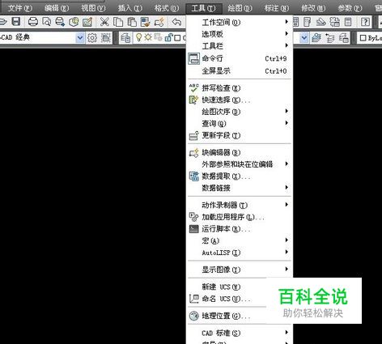Click the Undo arrow icon
Viewport: 382px width, 344px height.
176,22
